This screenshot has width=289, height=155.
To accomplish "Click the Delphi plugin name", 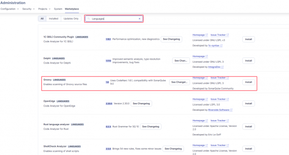I will [47, 58].
